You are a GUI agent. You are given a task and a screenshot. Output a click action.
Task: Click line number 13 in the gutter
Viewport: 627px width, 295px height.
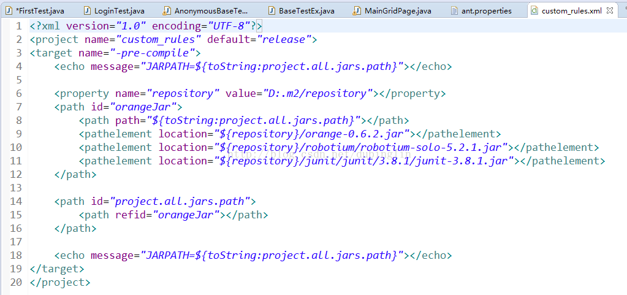[16, 188]
